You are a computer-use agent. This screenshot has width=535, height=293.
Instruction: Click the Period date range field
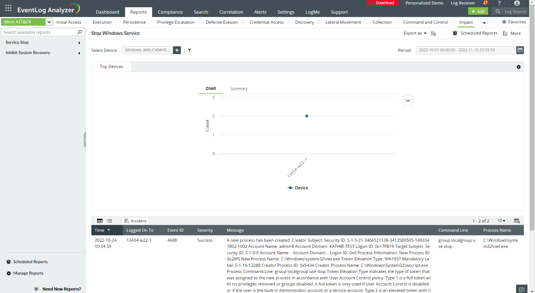pyautogui.click(x=466, y=50)
